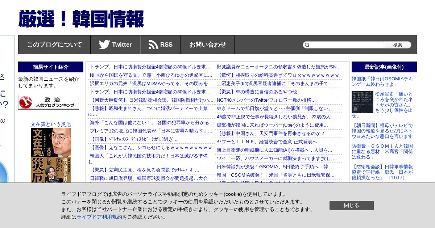The height and width of the screenshot is (228, 435).
Task: Open 【朝日新聞】祖母がテレビで韓国の報道 article
Action: pos(382,131)
